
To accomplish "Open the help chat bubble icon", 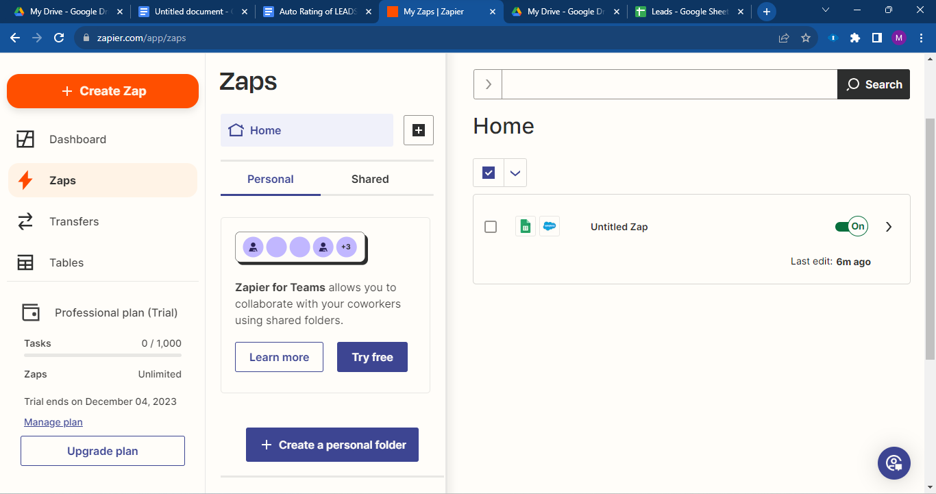I will 894,463.
